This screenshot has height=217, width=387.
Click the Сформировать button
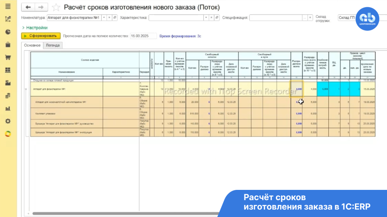click(41, 36)
